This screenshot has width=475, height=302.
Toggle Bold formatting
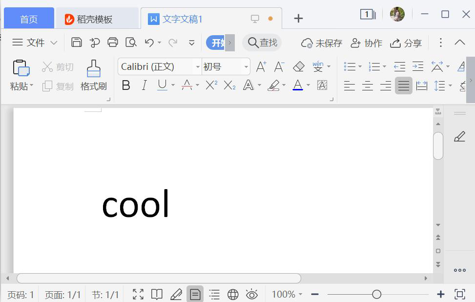point(126,86)
